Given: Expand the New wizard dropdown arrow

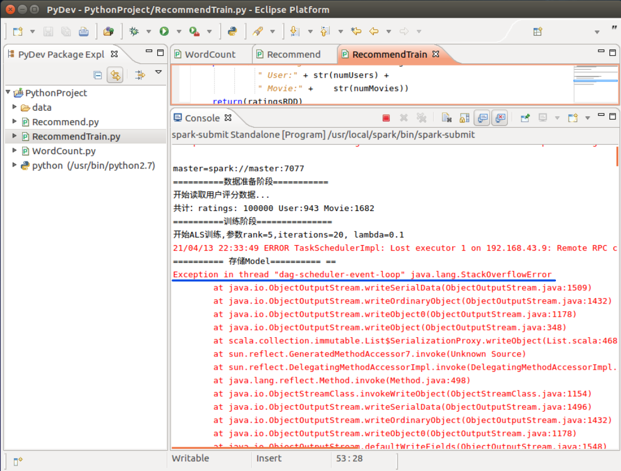Looking at the screenshot, I should [x=33, y=31].
